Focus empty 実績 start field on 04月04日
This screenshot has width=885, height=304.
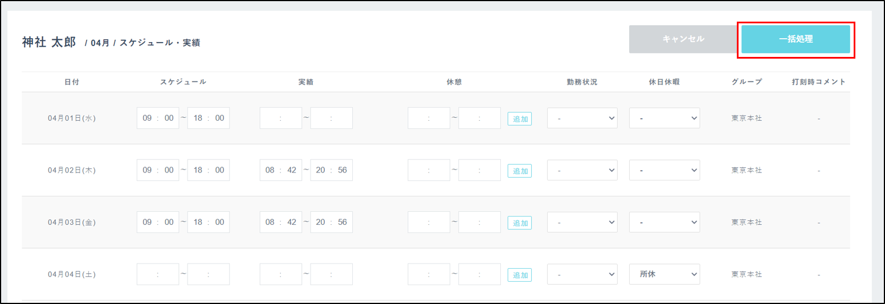(x=281, y=274)
